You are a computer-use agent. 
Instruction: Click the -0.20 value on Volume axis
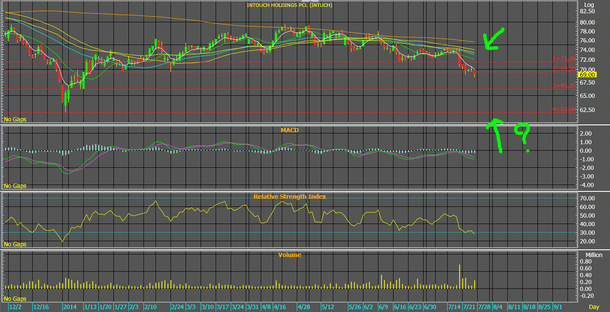tap(587, 296)
